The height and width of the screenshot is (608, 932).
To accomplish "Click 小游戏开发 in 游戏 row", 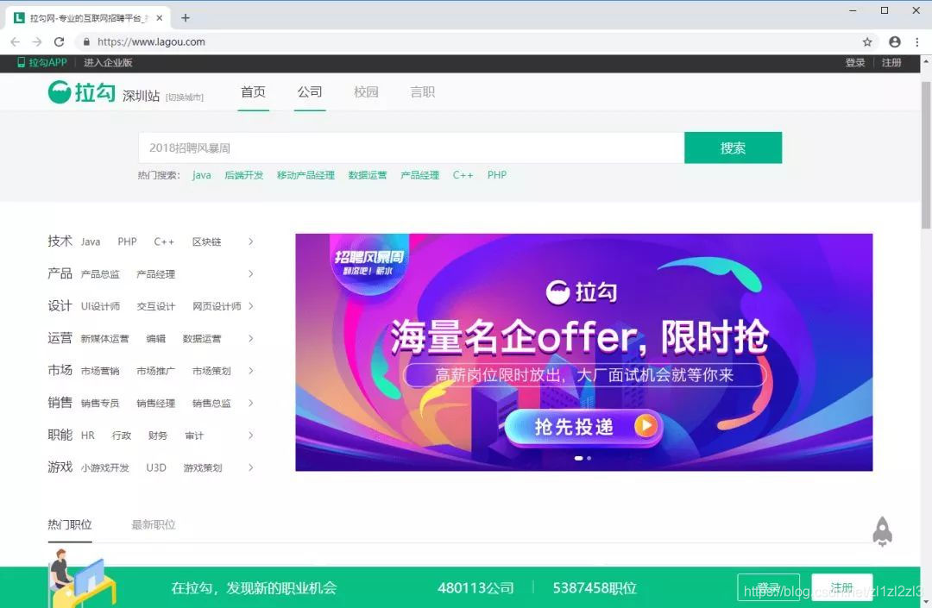I will pos(105,468).
